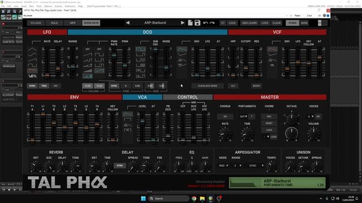Click the taskbar Search box
This screenshot has height=203, width=362.
[x=169, y=198]
